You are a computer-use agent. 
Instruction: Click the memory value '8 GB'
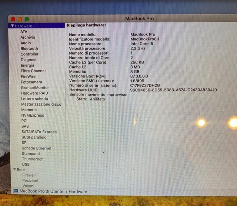135,72
